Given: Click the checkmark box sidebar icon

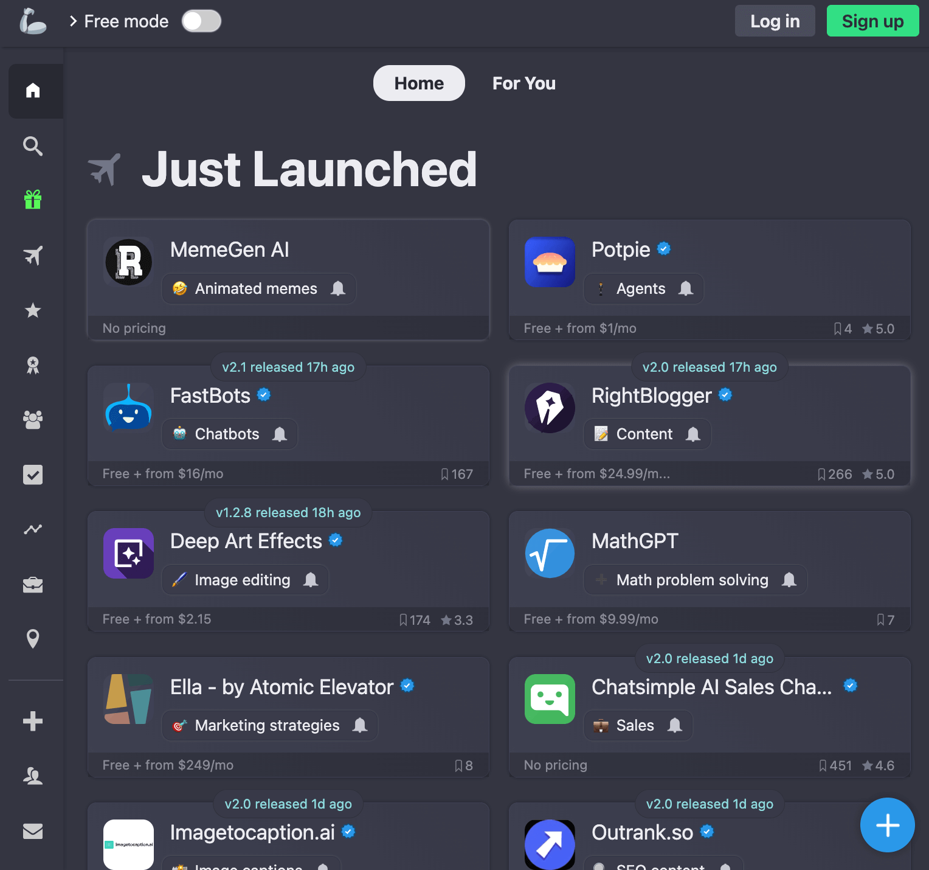Looking at the screenshot, I should (33, 475).
